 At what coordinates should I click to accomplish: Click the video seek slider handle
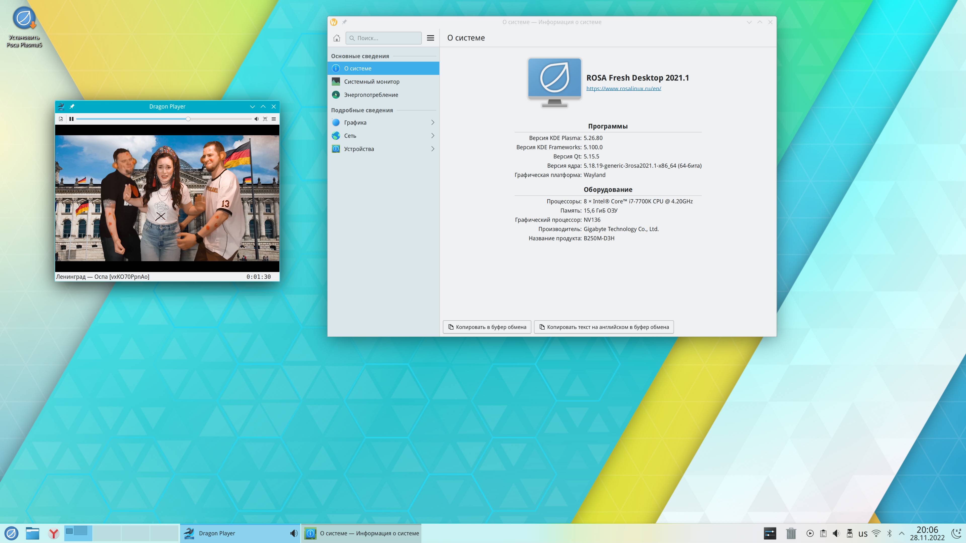tap(188, 119)
